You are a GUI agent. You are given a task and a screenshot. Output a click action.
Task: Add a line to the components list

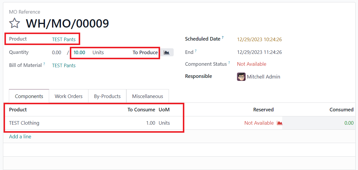[x=20, y=137]
